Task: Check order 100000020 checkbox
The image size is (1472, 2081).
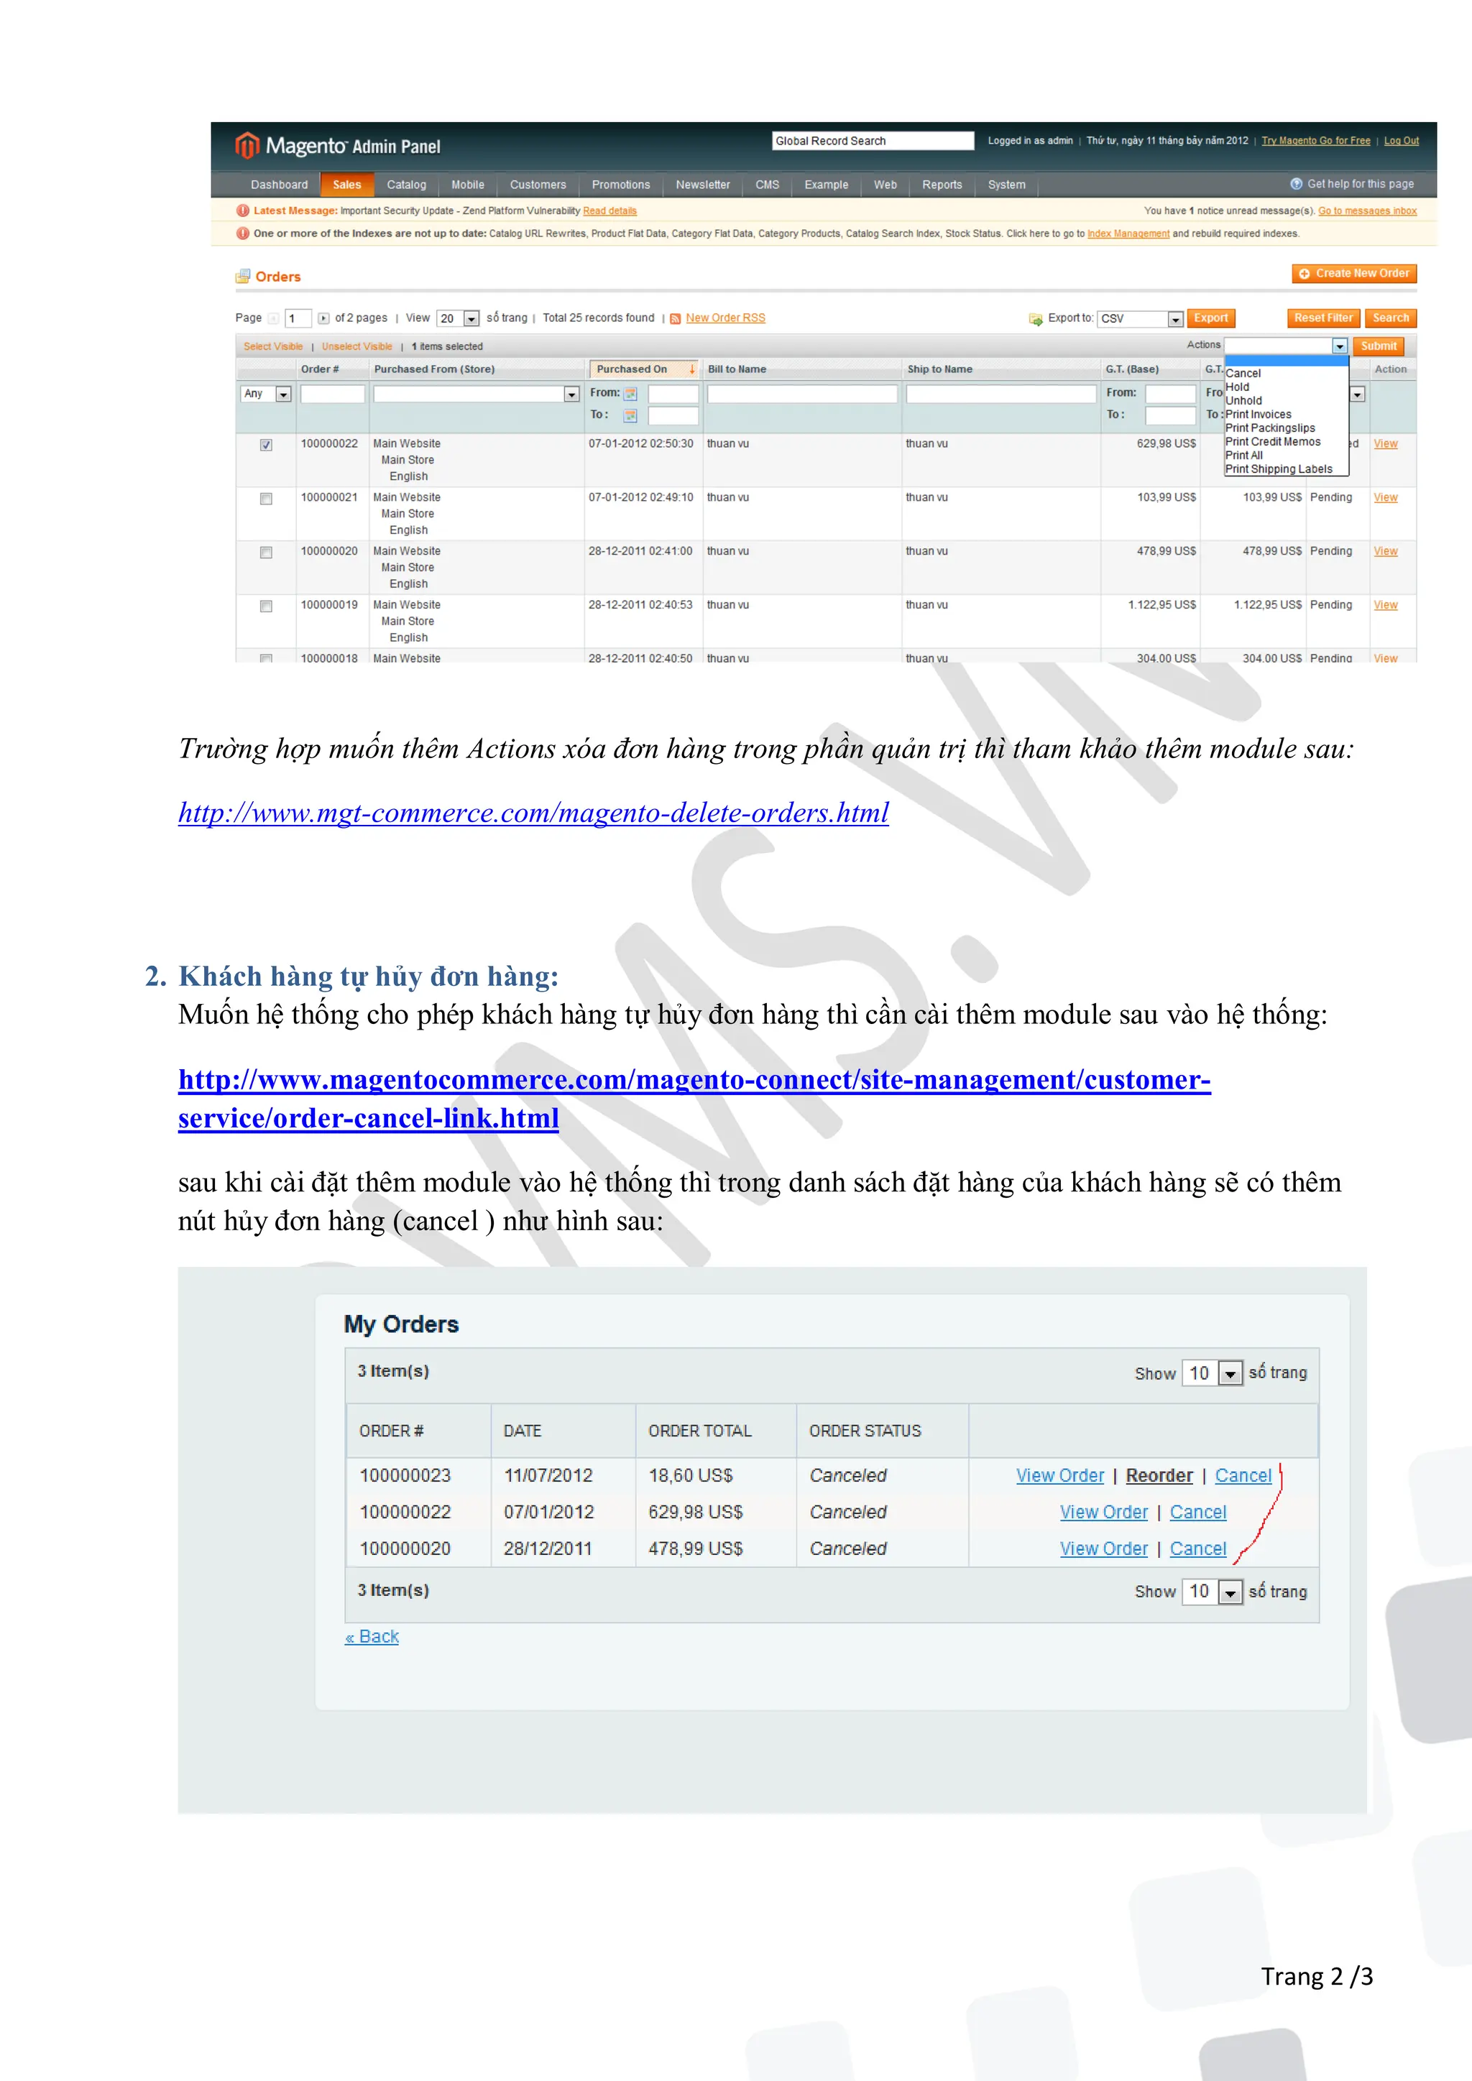Action: tap(265, 552)
